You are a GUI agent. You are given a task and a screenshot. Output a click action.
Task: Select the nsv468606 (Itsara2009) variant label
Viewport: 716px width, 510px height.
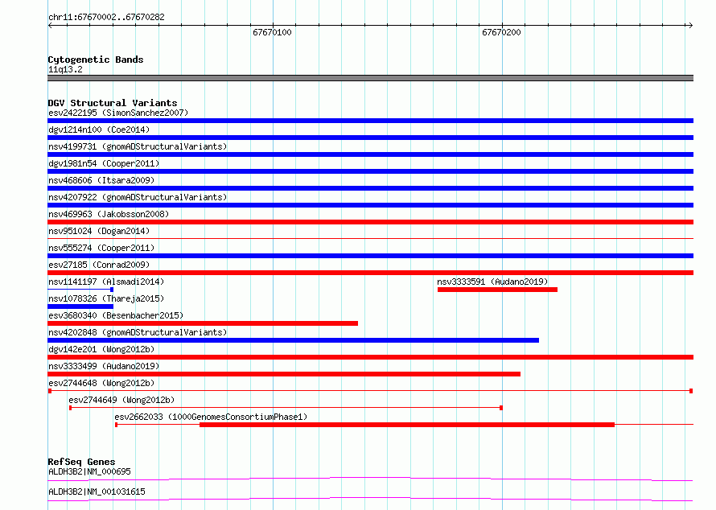[x=101, y=180]
